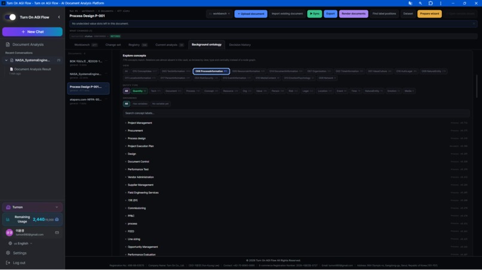Open the Turnon workspace dropdown

[x=32, y=207]
